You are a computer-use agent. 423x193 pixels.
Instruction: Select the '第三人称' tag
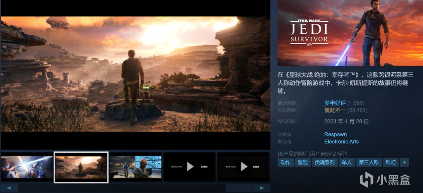pyautogui.click(x=369, y=162)
